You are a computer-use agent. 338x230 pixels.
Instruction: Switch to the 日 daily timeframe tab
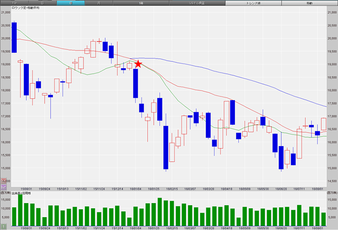pos(42,3)
